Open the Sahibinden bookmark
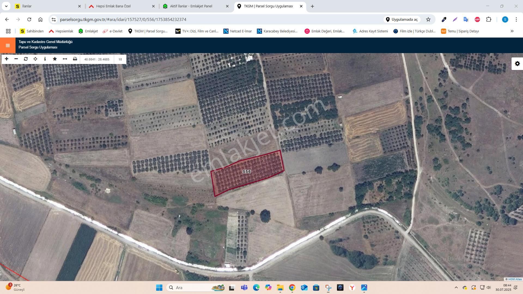The height and width of the screenshot is (294, 523). click(32, 31)
